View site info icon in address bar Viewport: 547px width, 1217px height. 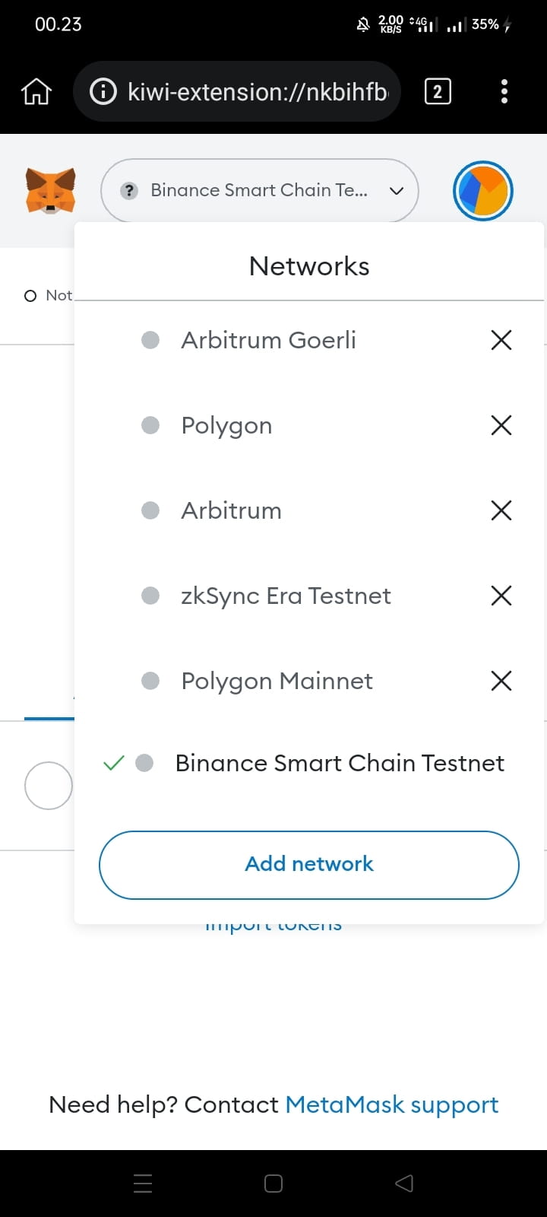tap(103, 92)
